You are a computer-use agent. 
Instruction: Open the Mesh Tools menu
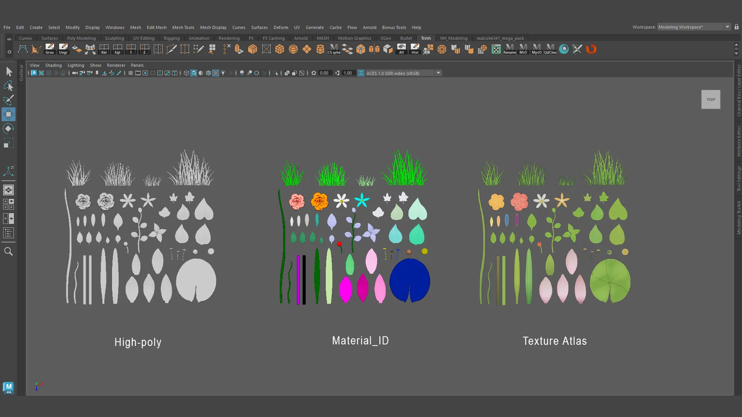183,27
